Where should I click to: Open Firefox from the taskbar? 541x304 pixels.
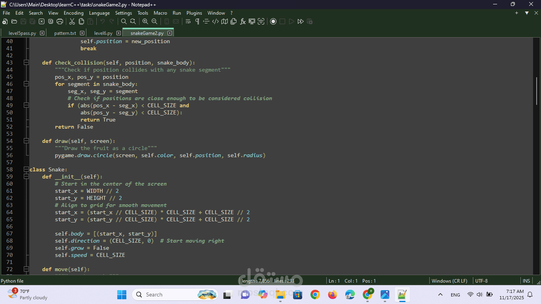click(333, 294)
